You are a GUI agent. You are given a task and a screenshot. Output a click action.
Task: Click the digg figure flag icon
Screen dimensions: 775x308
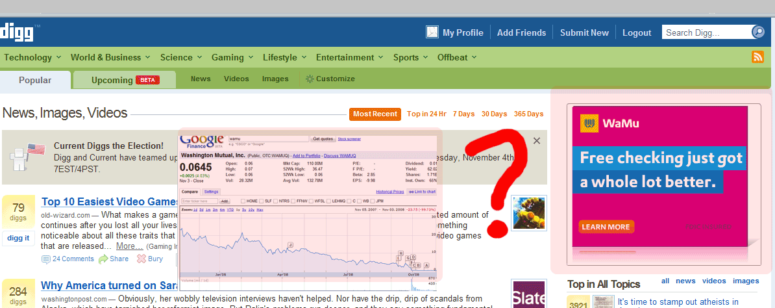[x=28, y=156]
